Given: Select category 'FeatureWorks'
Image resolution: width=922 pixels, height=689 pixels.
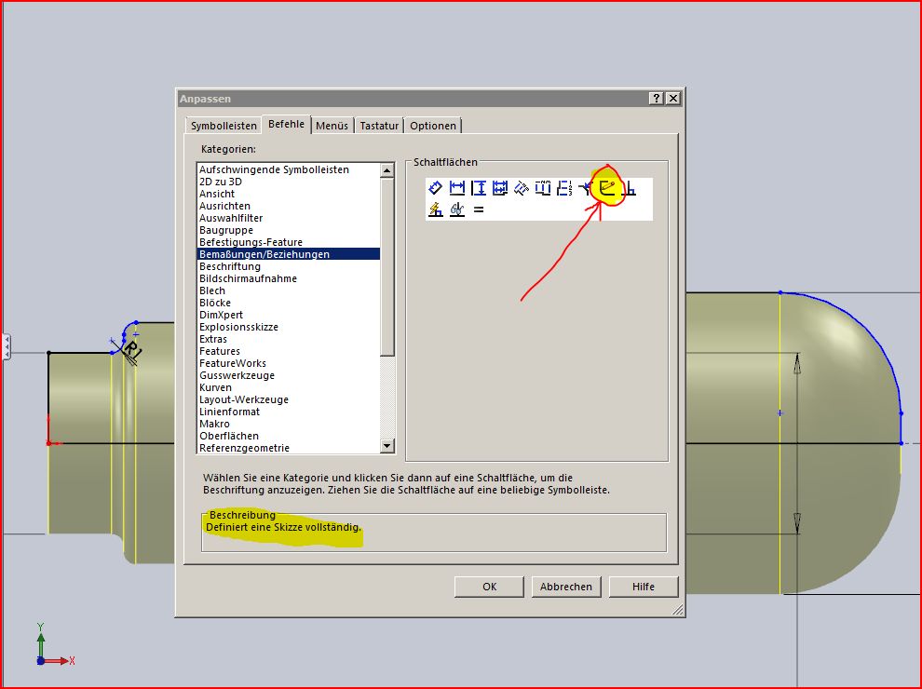Looking at the screenshot, I should pos(288,363).
